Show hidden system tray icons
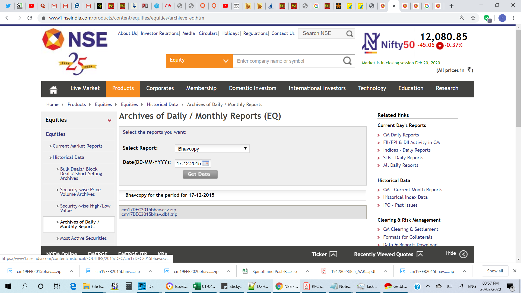The height and width of the screenshot is (293, 521). point(428,286)
